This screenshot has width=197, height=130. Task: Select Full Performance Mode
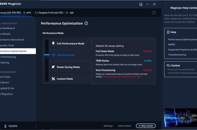[x=70, y=44]
